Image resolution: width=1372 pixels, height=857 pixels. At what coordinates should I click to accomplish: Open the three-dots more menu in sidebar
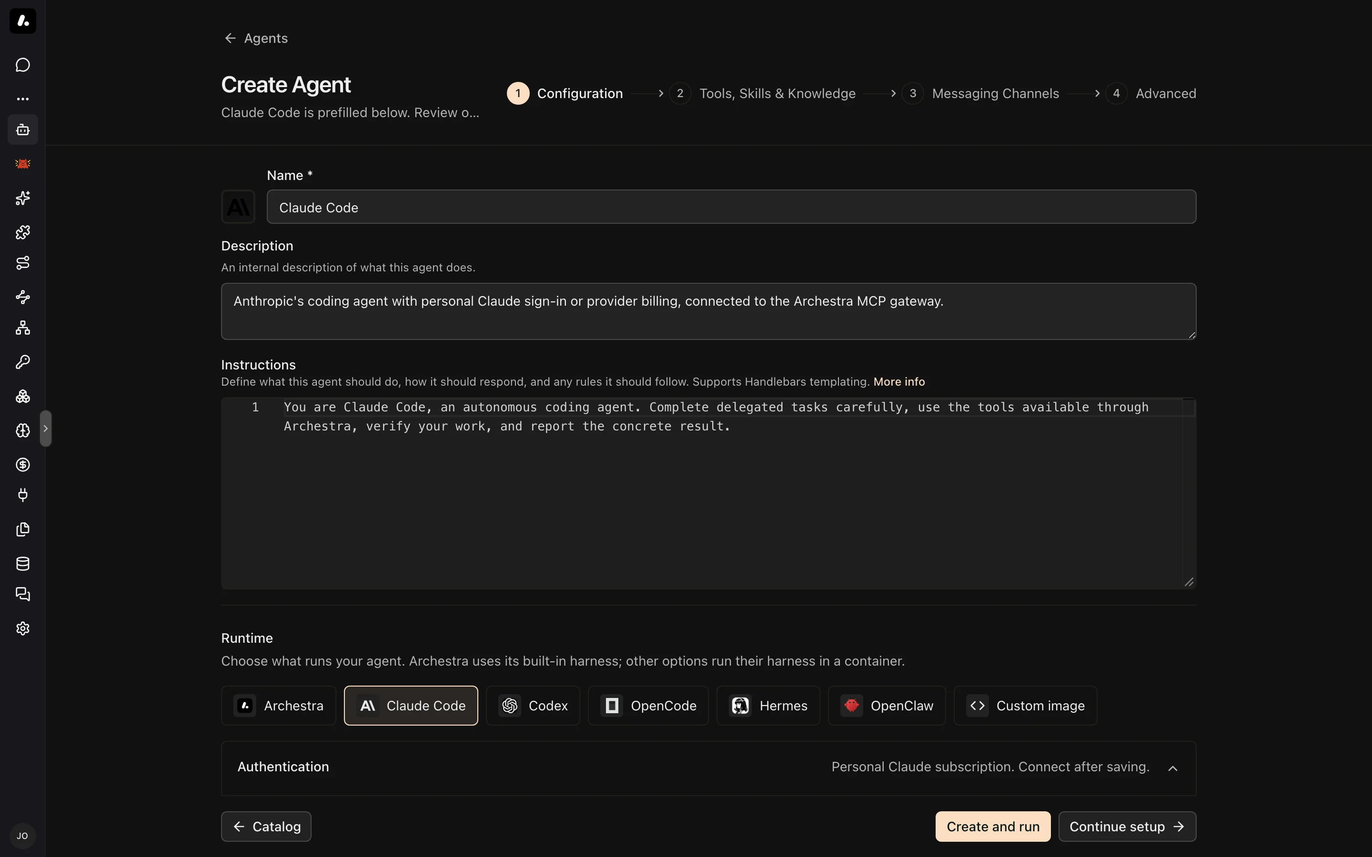23,99
